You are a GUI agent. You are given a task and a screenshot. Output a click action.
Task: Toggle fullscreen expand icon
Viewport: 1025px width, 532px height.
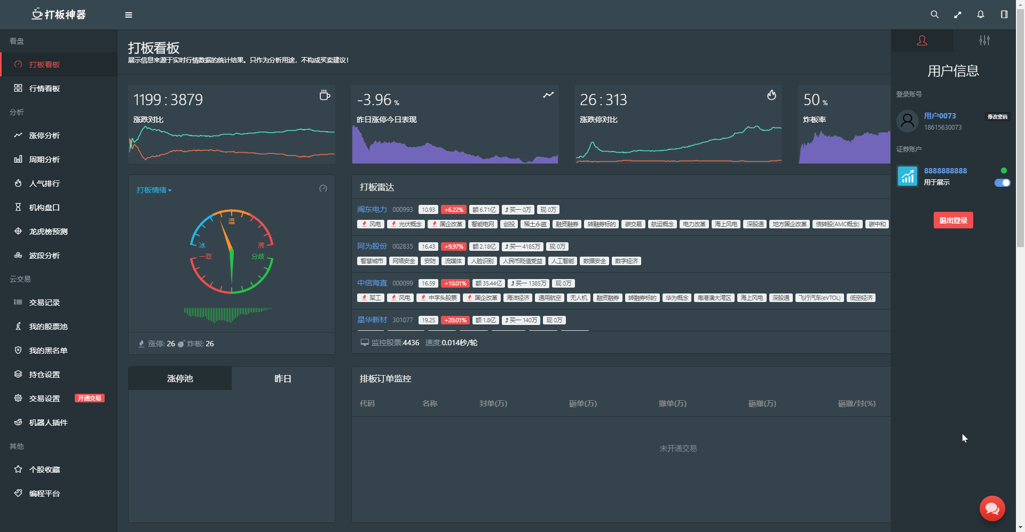click(958, 15)
